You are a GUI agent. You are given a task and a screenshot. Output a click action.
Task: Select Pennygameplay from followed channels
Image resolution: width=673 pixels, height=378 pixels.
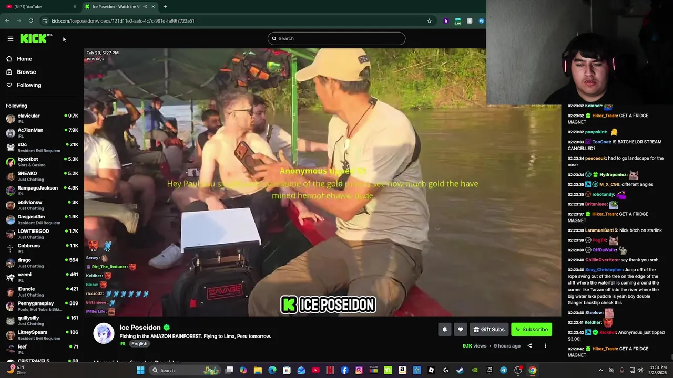pyautogui.click(x=42, y=306)
